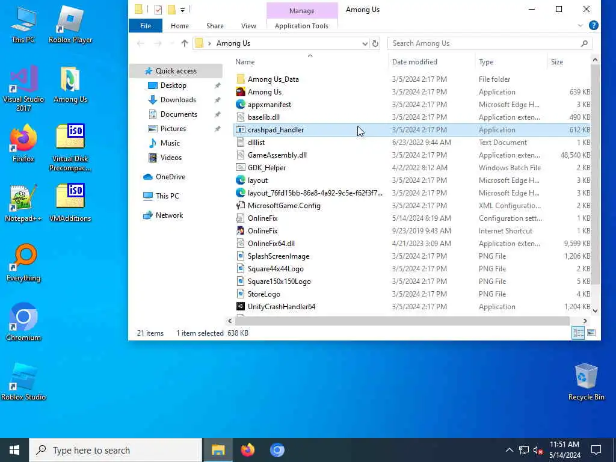Open Explorer help with the question mark icon
Screen dimensions: 616x462
pyautogui.click(x=594, y=25)
